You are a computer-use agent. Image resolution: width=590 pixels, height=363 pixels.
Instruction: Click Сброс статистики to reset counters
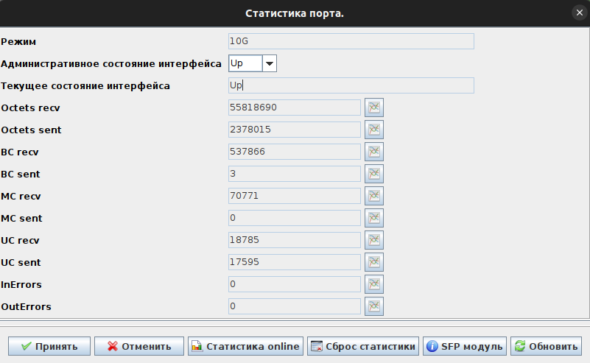[363, 346]
